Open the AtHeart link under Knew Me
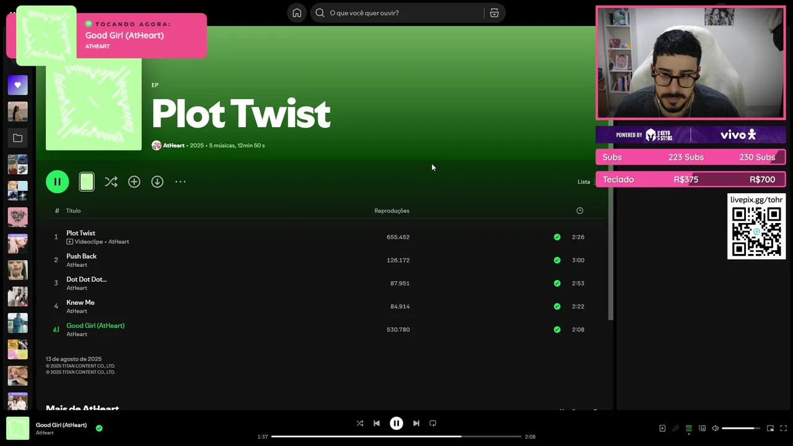Screen dimensions: 793x446 point(77,311)
